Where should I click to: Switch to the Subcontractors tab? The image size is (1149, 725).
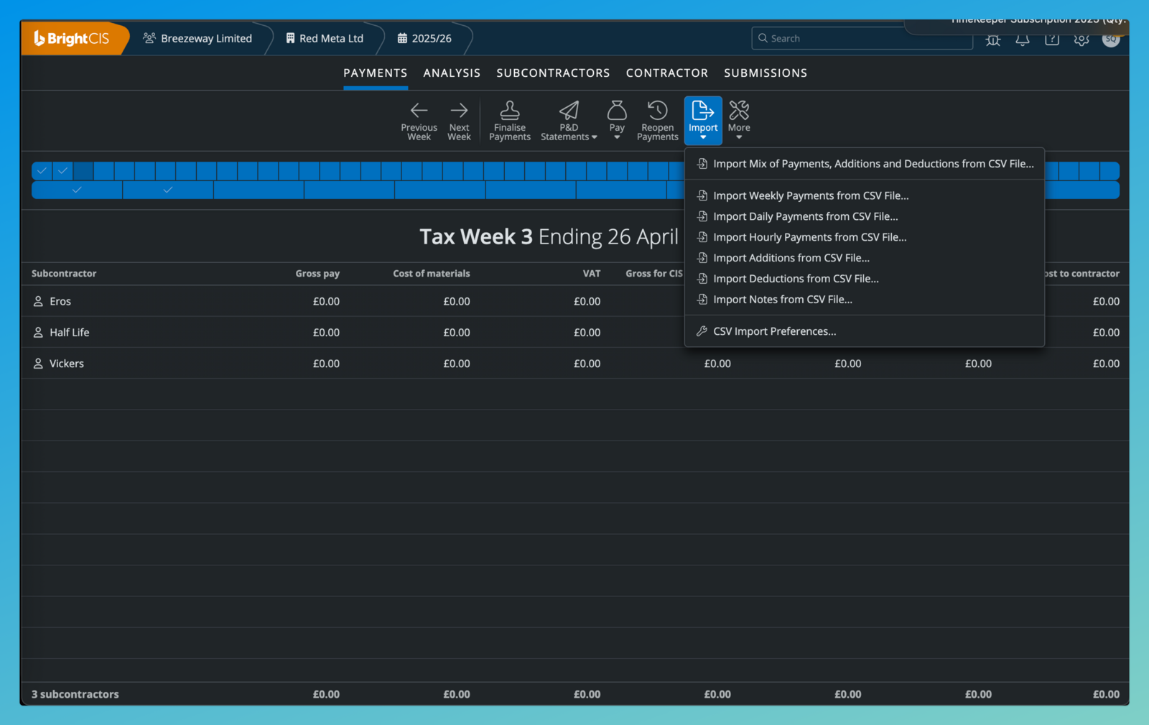point(553,73)
